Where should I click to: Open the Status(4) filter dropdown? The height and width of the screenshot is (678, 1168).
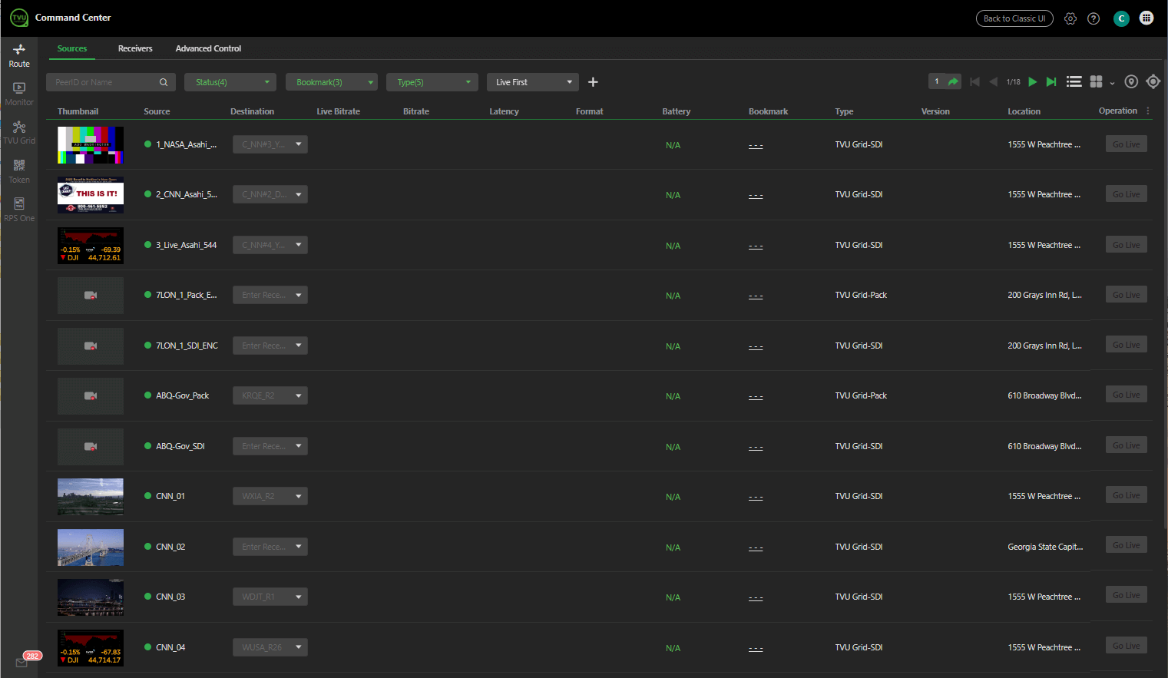[x=230, y=82]
